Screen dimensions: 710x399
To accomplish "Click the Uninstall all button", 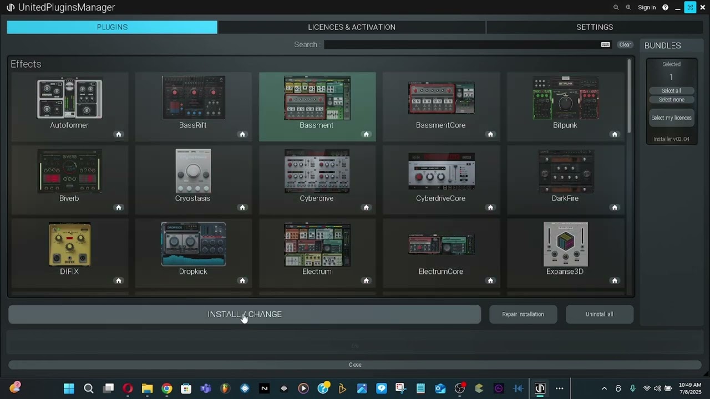I will coord(599,314).
